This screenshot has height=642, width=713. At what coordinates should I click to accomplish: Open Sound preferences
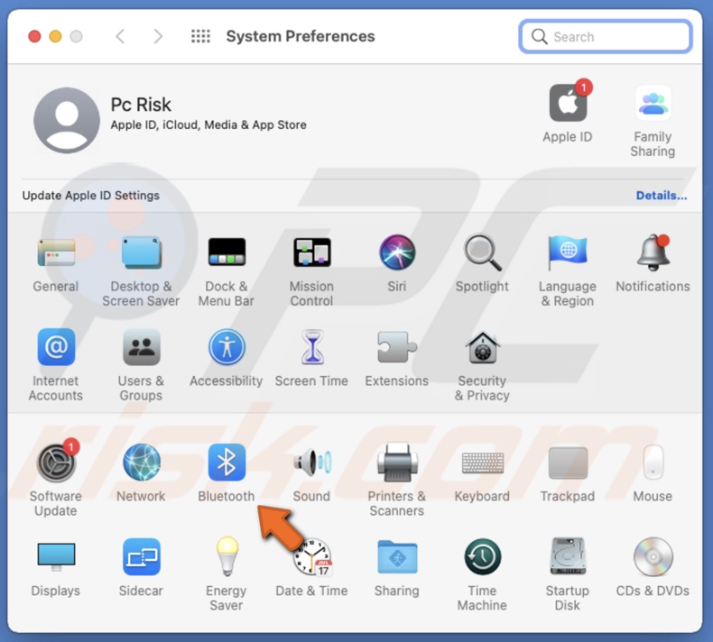click(311, 463)
